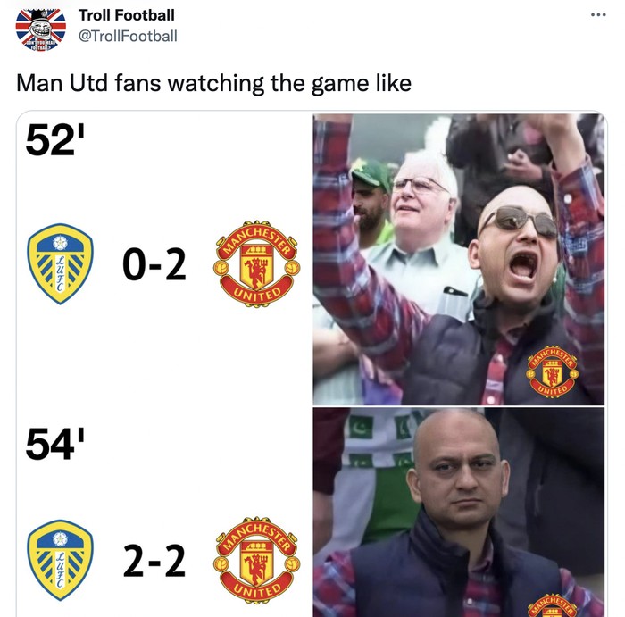Viewport: 625px width, 617px height.
Task: Click the green flag in the lower photo
Action: pyautogui.click(x=362, y=427)
